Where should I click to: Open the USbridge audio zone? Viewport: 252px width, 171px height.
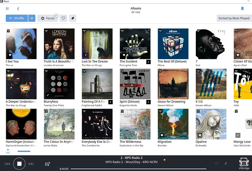(244, 163)
